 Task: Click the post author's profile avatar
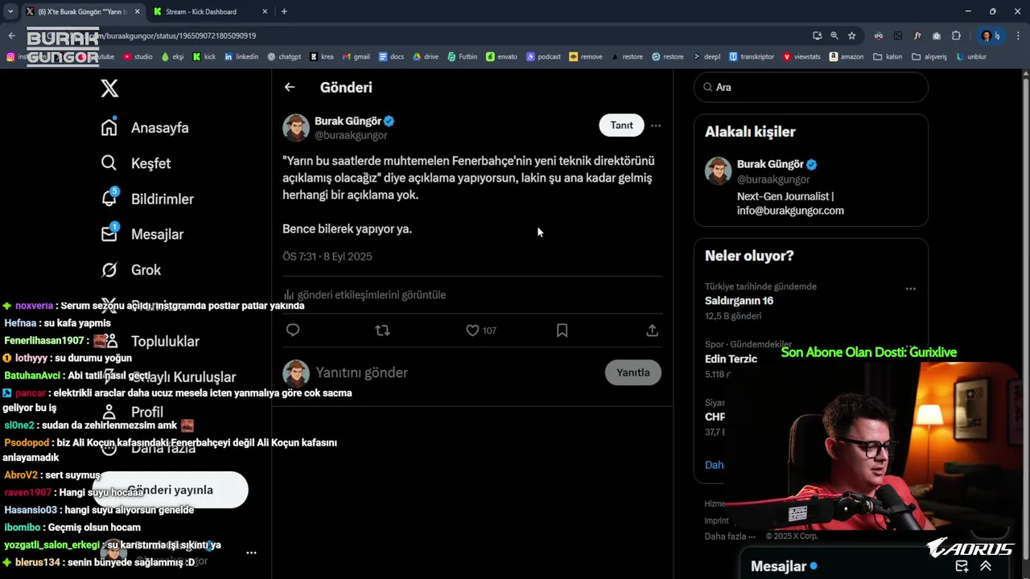(x=296, y=128)
